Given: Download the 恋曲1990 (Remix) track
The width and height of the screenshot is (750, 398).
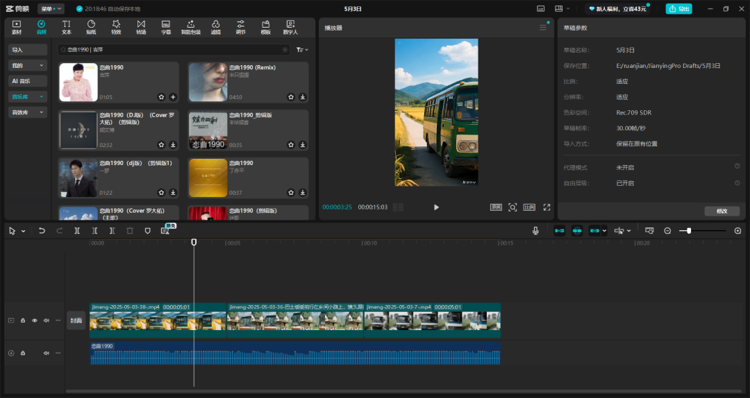Looking at the screenshot, I should pyautogui.click(x=303, y=97).
